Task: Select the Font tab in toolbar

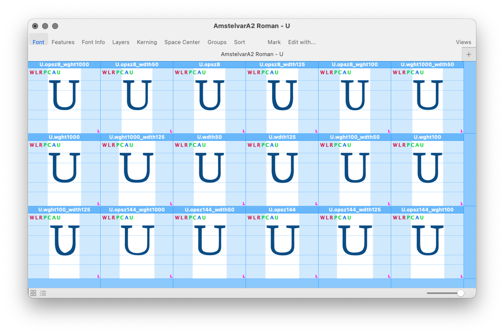Action: coord(39,42)
